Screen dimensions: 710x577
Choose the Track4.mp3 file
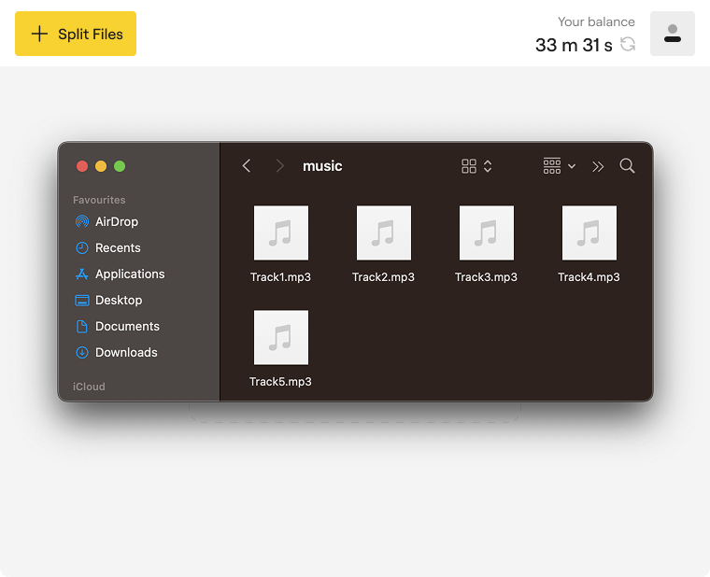click(589, 233)
